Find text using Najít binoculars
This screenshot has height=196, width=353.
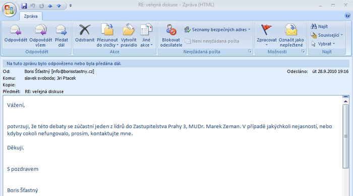pos(319,27)
